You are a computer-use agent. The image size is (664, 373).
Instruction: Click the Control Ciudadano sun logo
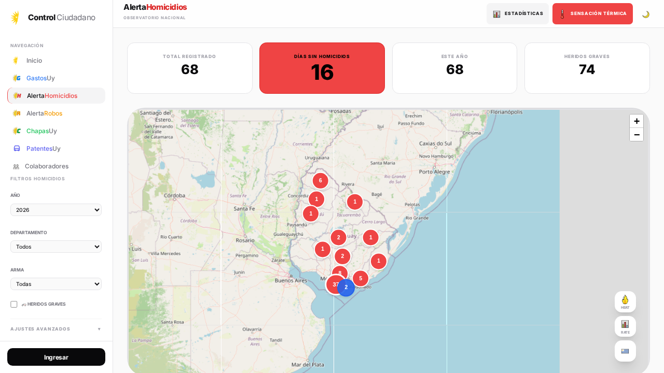click(x=16, y=18)
